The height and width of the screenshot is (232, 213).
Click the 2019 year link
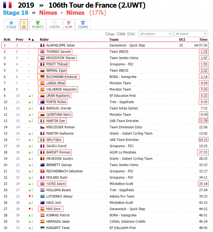pos(26,5)
